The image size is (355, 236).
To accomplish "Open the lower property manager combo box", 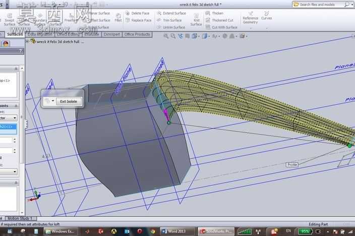I will click(9, 172).
